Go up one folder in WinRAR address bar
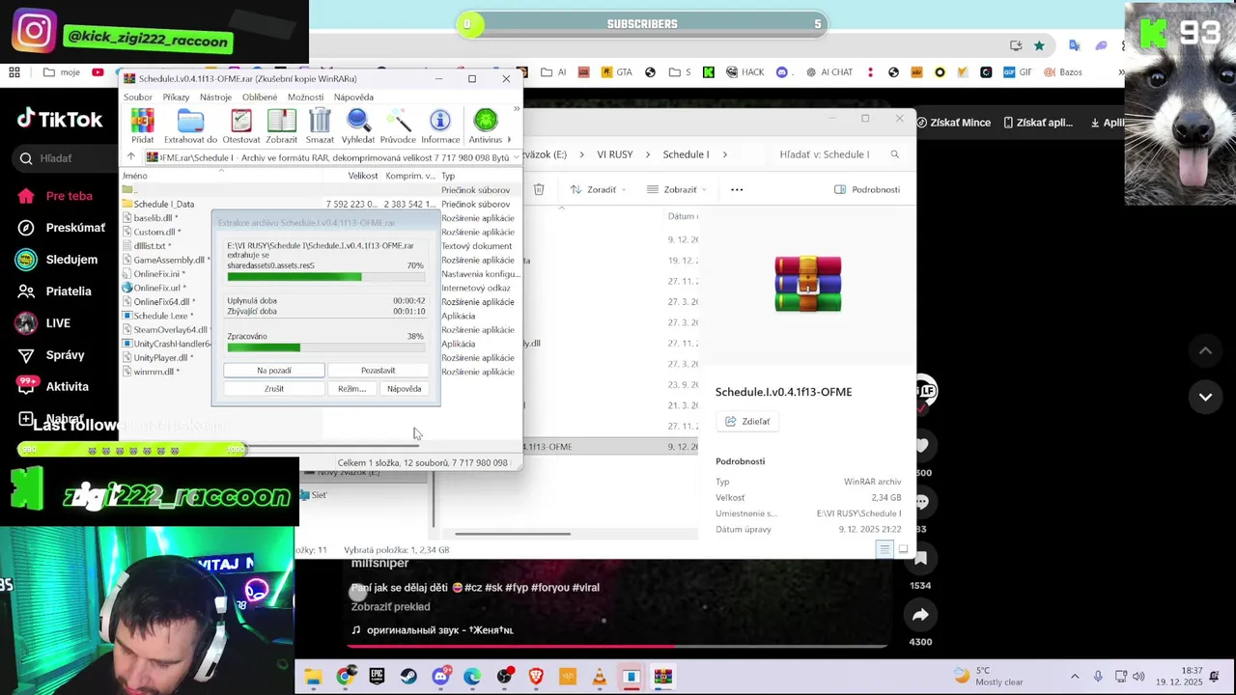This screenshot has width=1236, height=695. pos(131,157)
